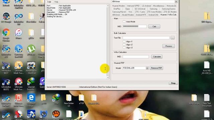The image size is (214, 120).
Task: Open the Falcon Box desktop shortcut
Action: 44,115
